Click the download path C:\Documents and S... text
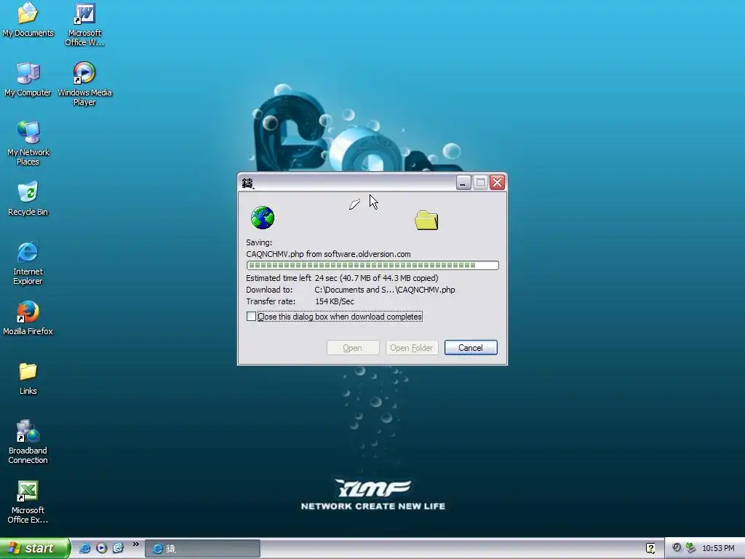The width and height of the screenshot is (745, 559). pos(385,290)
